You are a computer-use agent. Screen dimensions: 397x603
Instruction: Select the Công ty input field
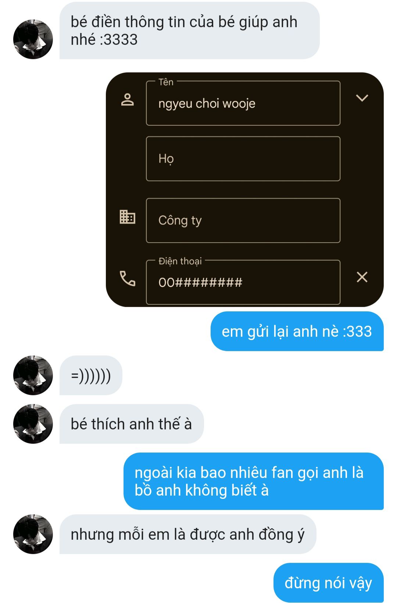[243, 221]
